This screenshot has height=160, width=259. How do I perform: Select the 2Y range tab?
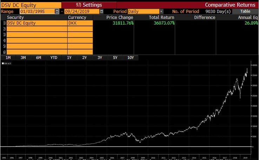tap(85, 58)
